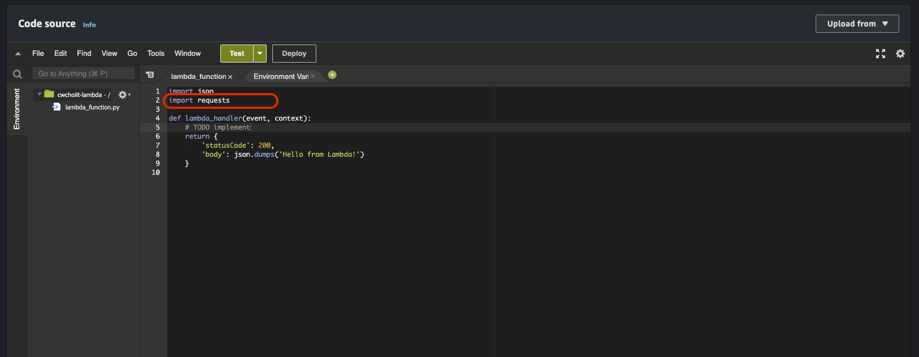Toggle the Environment side panel
The height and width of the screenshot is (357, 919).
tap(16, 109)
